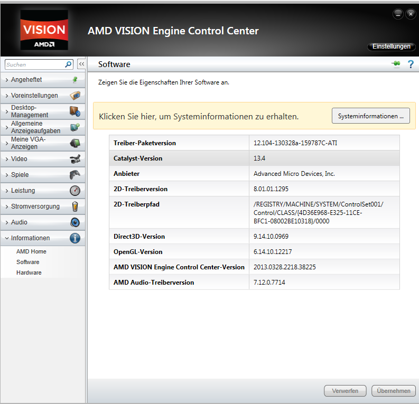Click the Anbieter label cell
Screen dimensions: 419x404
179,174
